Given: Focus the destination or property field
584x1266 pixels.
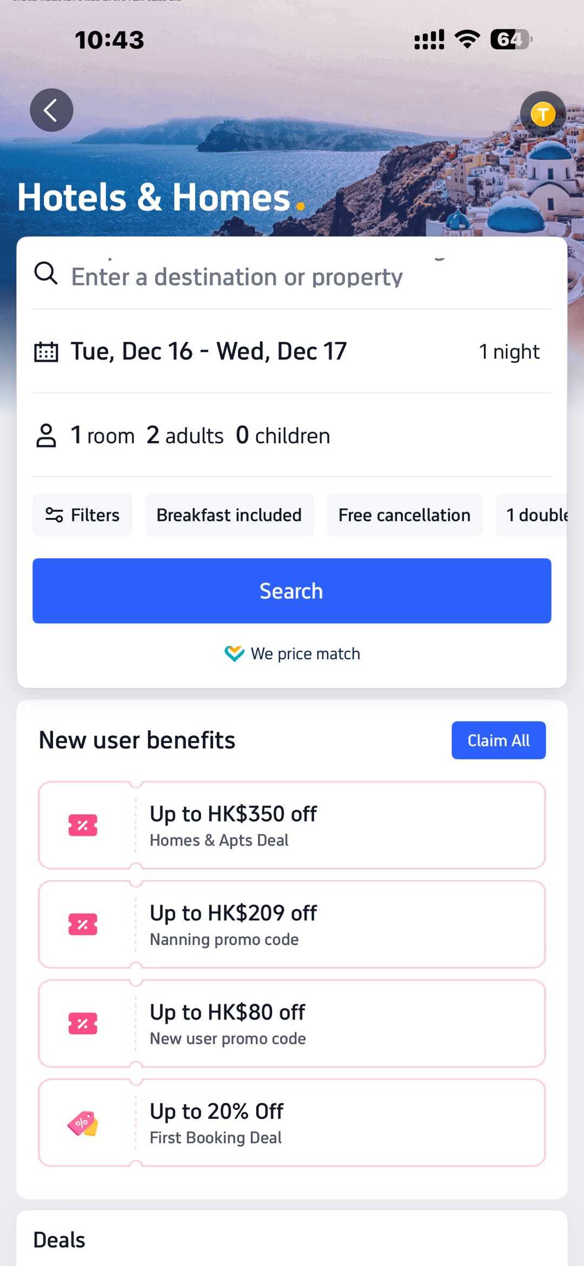Looking at the screenshot, I should [237, 277].
